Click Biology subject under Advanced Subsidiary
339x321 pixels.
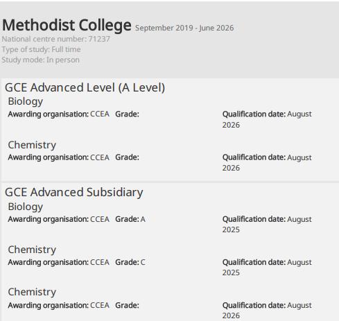(x=26, y=207)
